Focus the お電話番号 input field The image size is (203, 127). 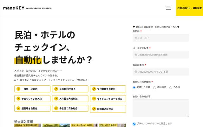point(160,71)
